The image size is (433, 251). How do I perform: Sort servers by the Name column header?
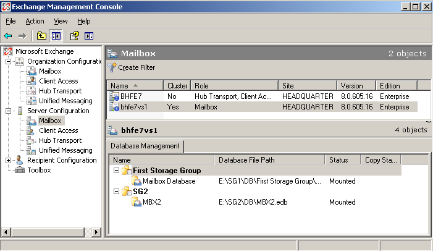(x=135, y=86)
